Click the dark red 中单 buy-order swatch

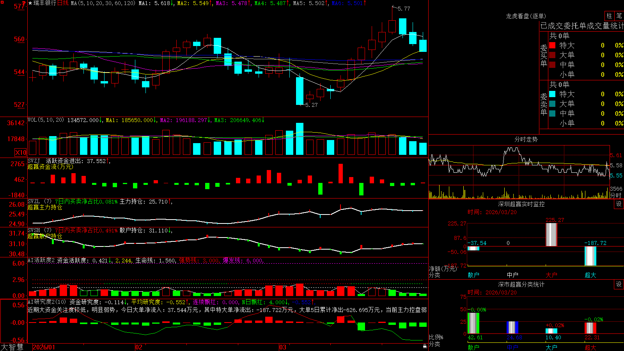tap(552, 64)
